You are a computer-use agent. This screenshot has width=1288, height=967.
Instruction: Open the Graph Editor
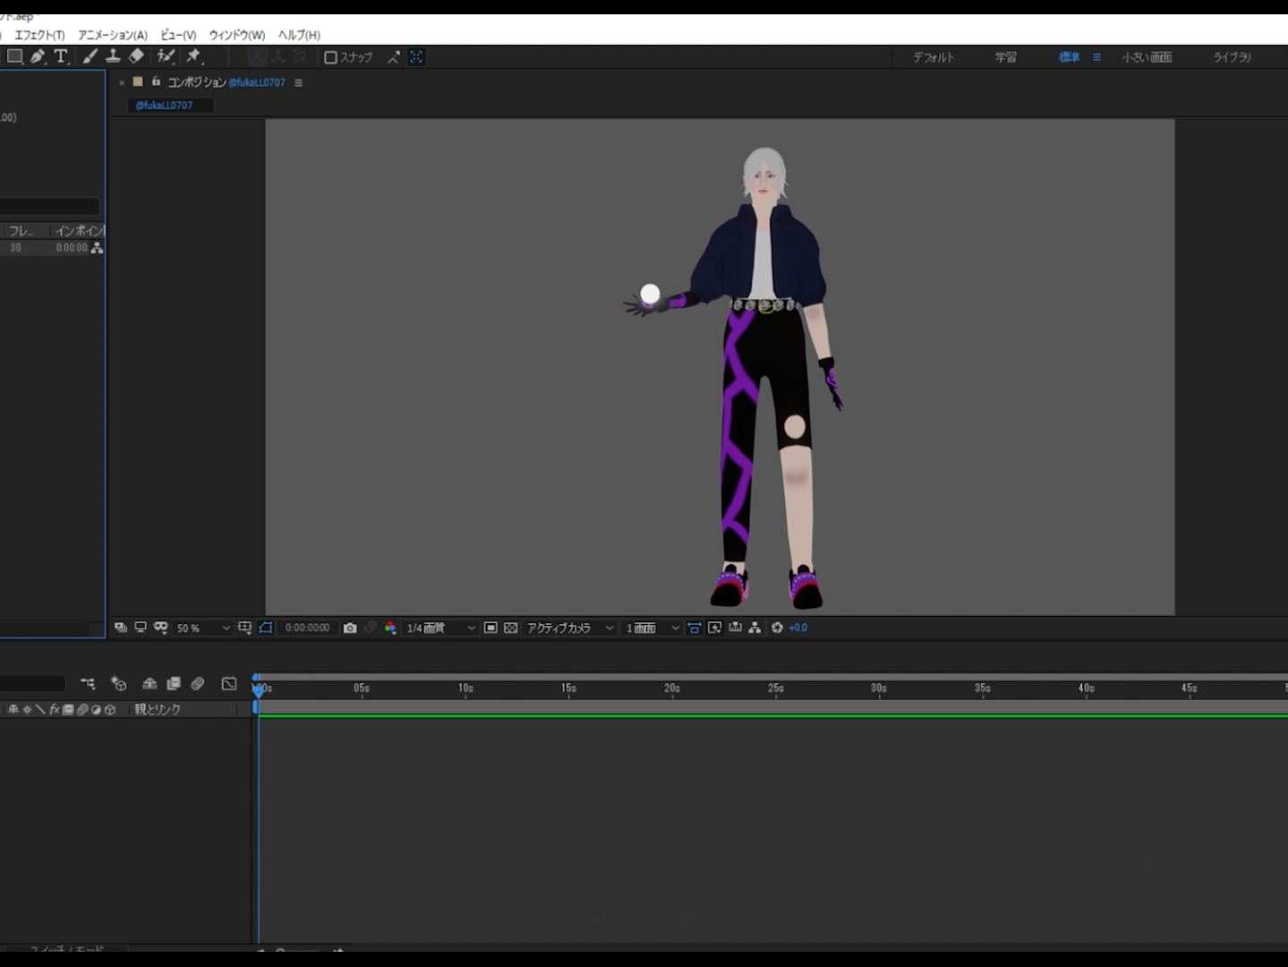[x=229, y=683]
